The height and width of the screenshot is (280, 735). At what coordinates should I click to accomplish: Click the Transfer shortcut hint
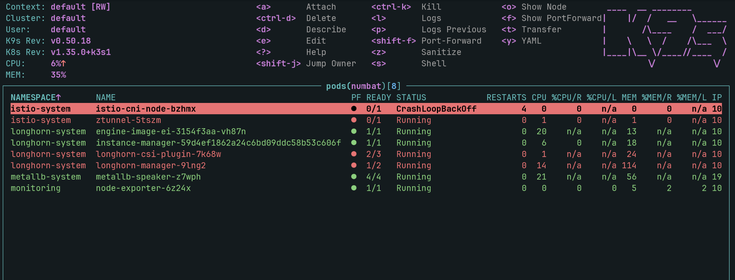pos(531,30)
